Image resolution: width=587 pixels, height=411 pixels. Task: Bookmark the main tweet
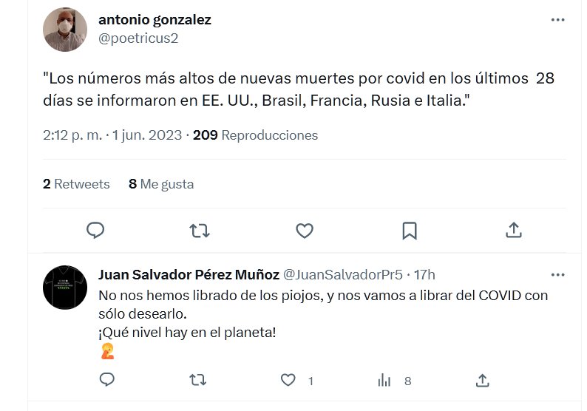click(x=409, y=231)
